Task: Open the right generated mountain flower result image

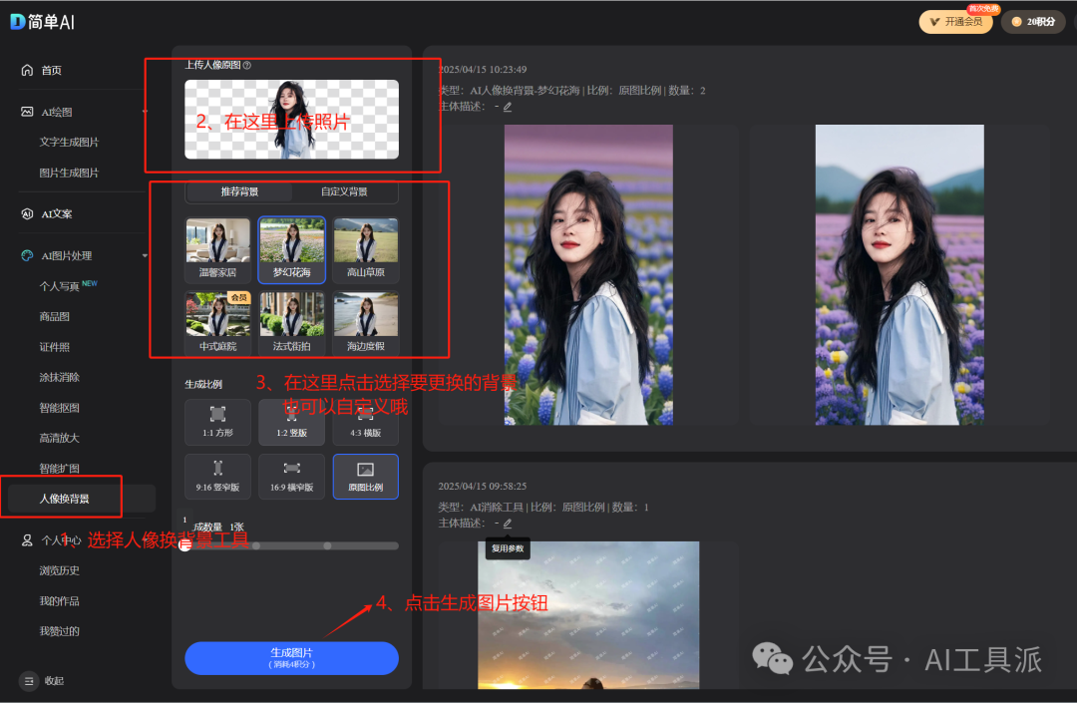Action: [899, 274]
